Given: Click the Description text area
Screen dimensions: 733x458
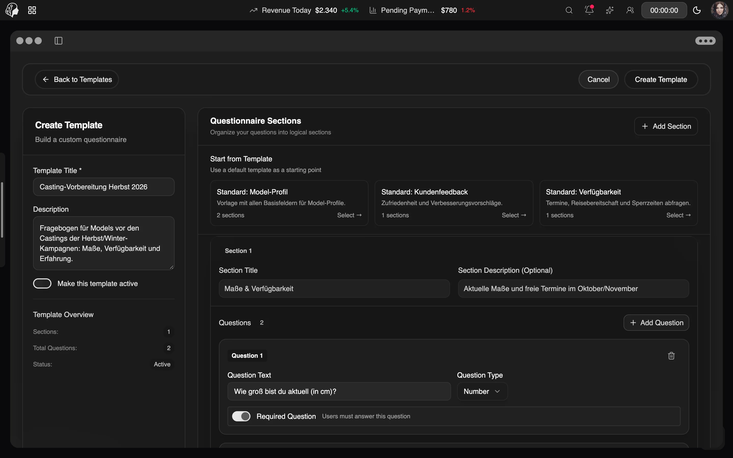Looking at the screenshot, I should tap(104, 243).
